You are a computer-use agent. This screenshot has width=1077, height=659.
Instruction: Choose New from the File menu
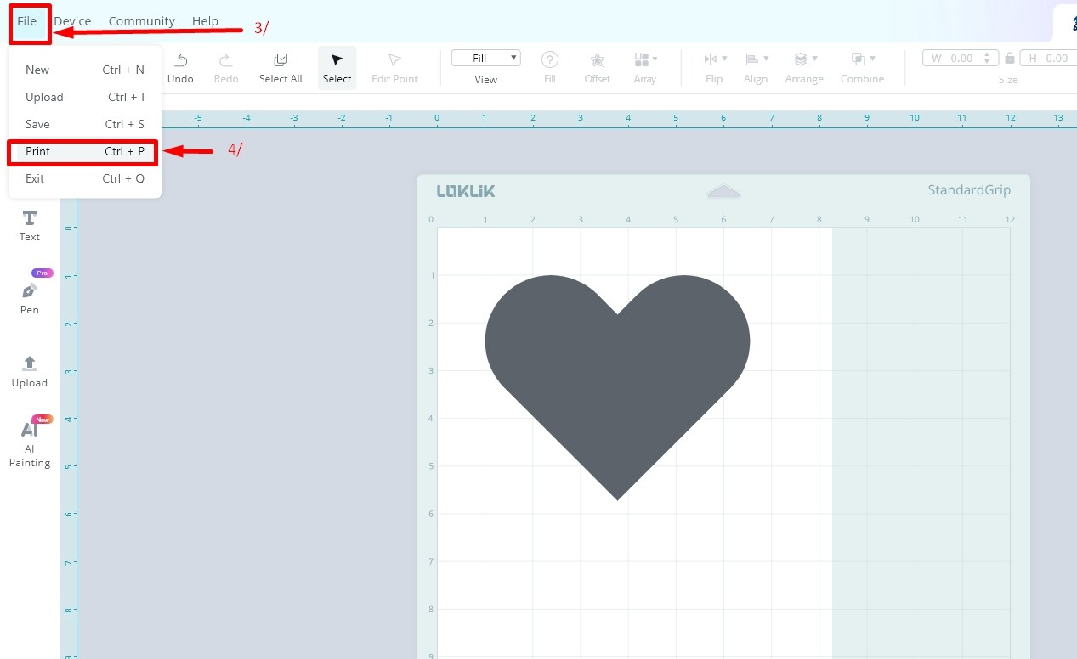pos(85,70)
